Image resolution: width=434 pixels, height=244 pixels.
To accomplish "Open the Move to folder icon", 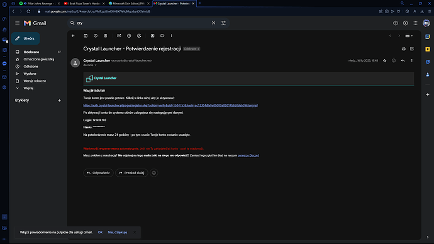I will 152,36.
